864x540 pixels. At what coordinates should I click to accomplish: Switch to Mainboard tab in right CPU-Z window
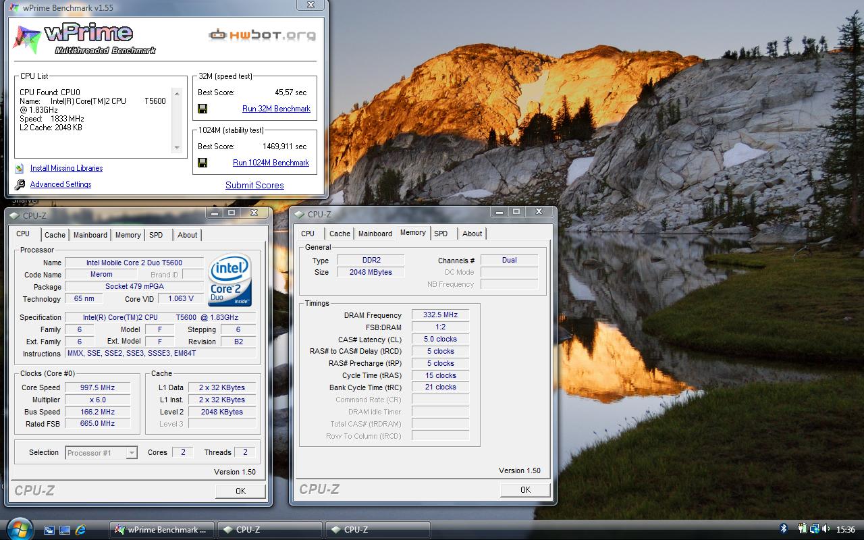click(x=375, y=234)
